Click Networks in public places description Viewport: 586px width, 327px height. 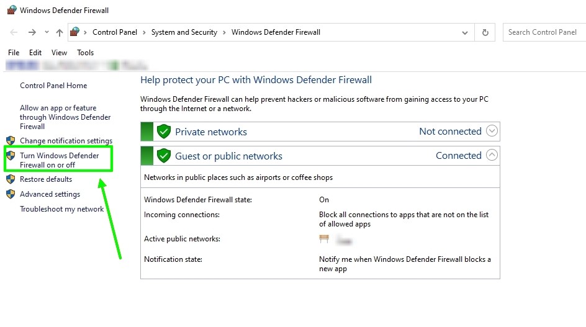(x=238, y=177)
